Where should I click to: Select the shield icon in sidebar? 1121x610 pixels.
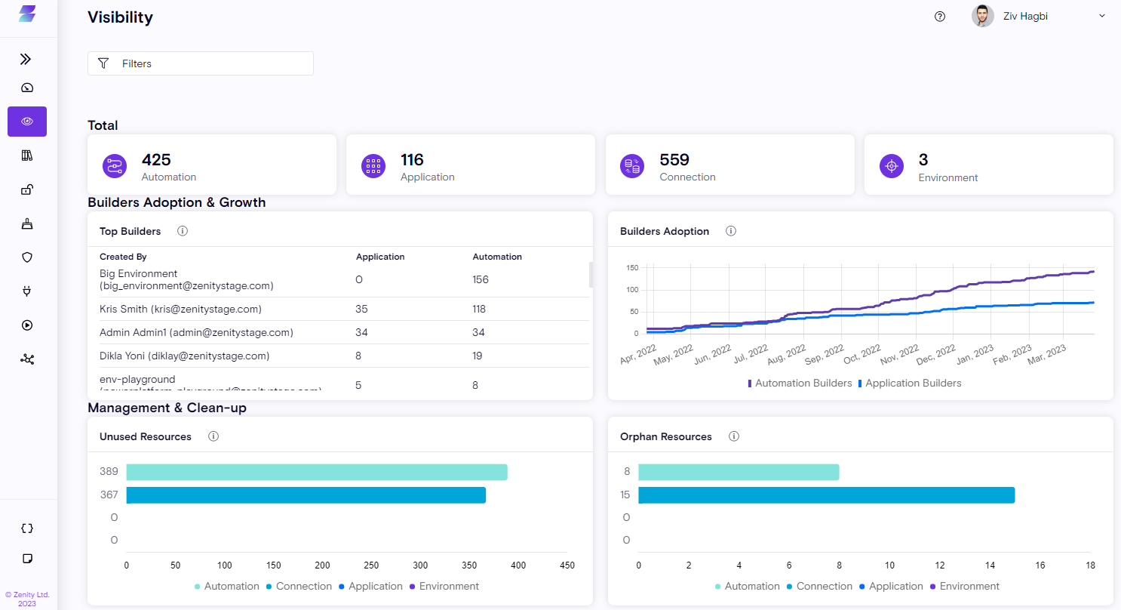coord(27,257)
